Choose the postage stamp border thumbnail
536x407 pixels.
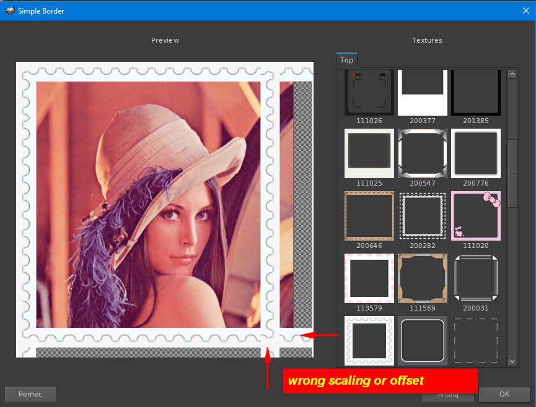click(x=369, y=340)
